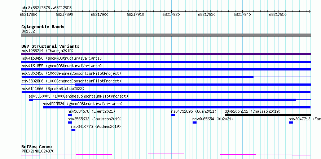Click the blue nsv4158498 variant bar
Viewport: 321px width, 159px height.
tap(166, 62)
